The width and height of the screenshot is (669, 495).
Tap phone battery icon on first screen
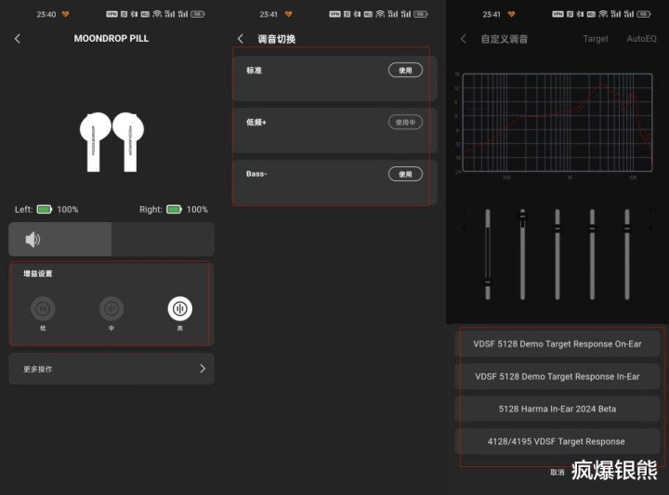[x=198, y=14]
